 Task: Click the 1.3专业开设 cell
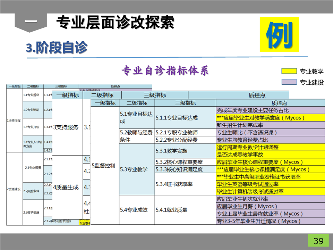pyautogui.click(x=33, y=127)
